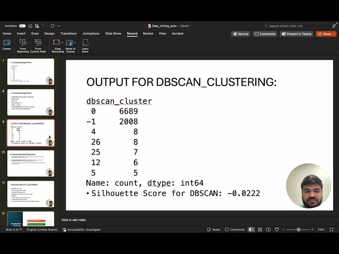Click the Home icon in title bar
Screen dimensions: 339x254
click(x=31, y=26)
